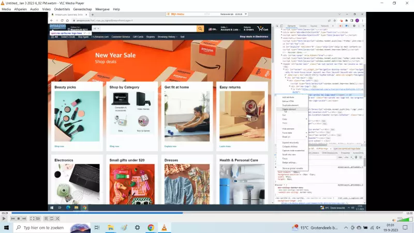Image resolution: width=414 pixels, height=233 pixels.
Task: Open the All departments search dropdown
Action: tap(96, 28)
